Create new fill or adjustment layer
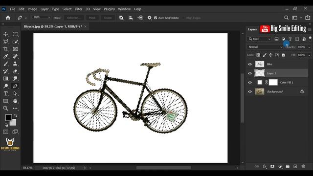This screenshot has height=176, width=313. pos(280,166)
